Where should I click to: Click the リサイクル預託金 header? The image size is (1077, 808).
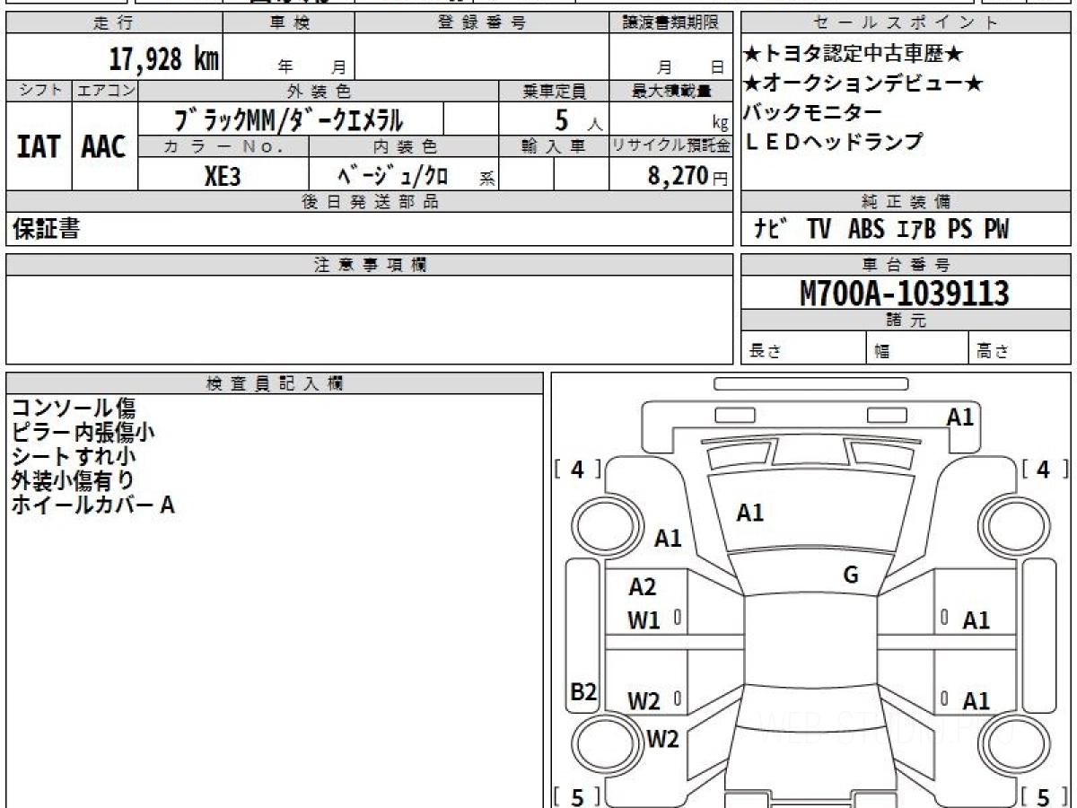671,146
